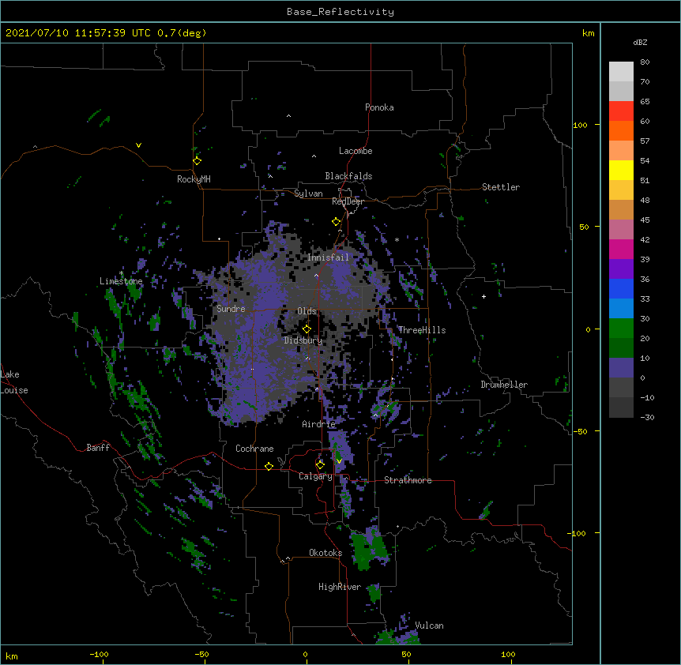Click the Drumheller city label
The image size is (681, 665).
504,385
